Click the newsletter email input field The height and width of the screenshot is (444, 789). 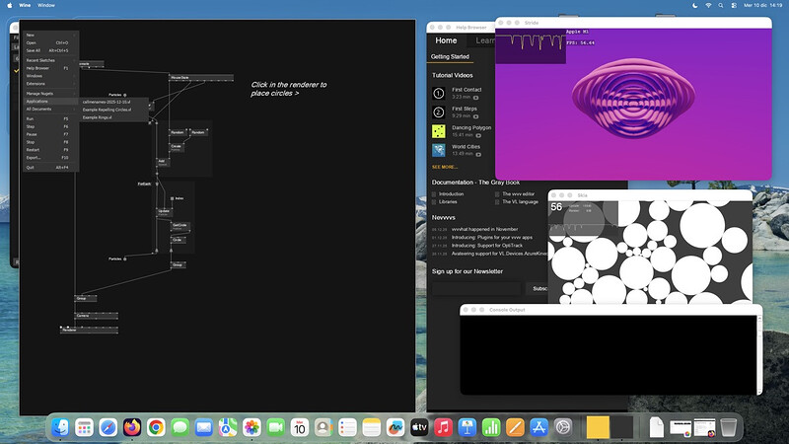tap(475, 288)
